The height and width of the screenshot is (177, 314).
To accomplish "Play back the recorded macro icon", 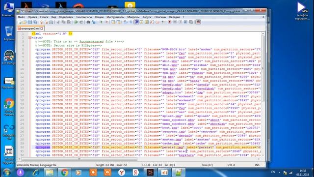I will 180,22.
